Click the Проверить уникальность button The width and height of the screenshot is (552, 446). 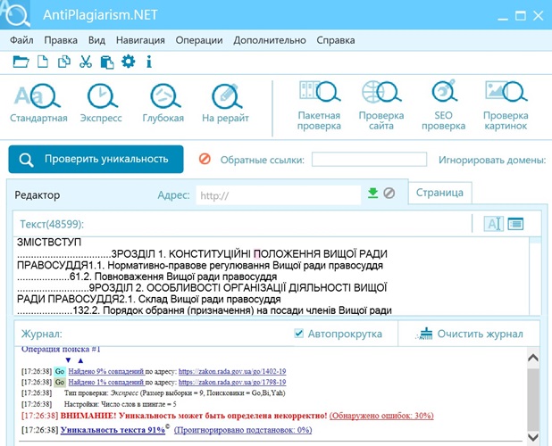coord(96,159)
